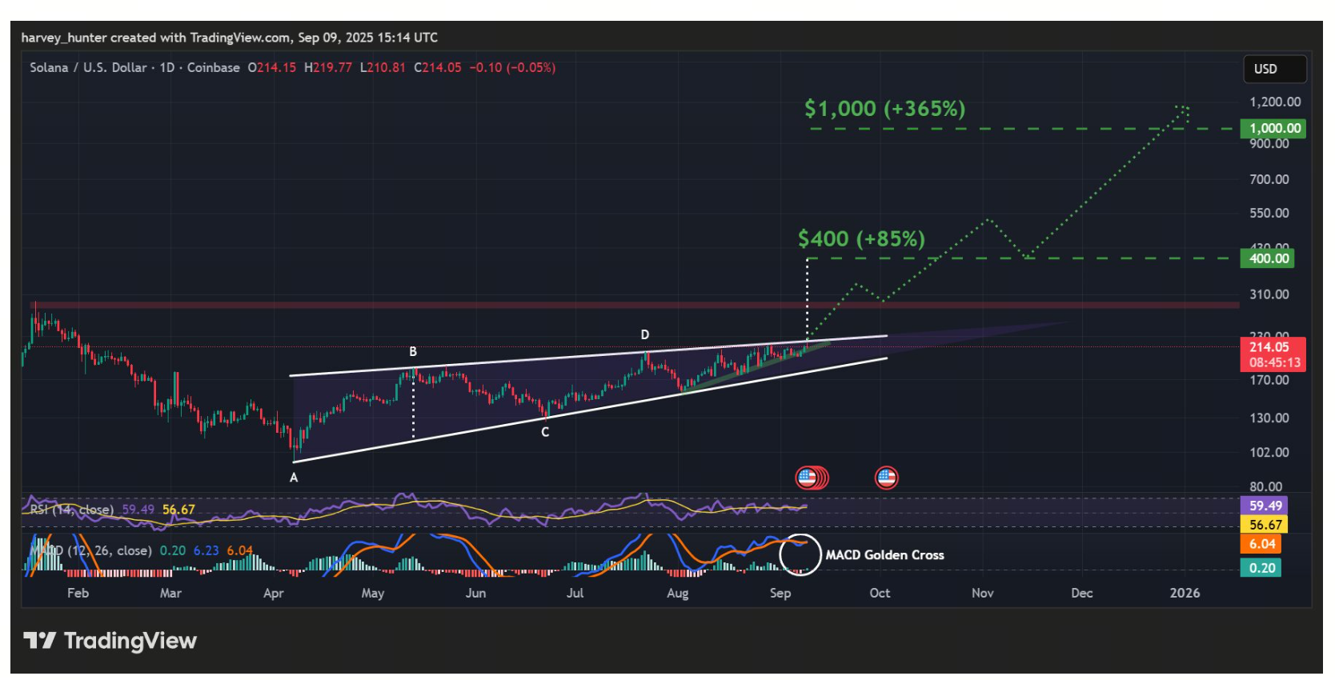The height and width of the screenshot is (680, 1335).
Task: Click the Sep label on time axis
Action: click(780, 593)
